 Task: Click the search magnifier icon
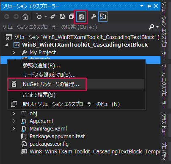[x=151, y=27]
